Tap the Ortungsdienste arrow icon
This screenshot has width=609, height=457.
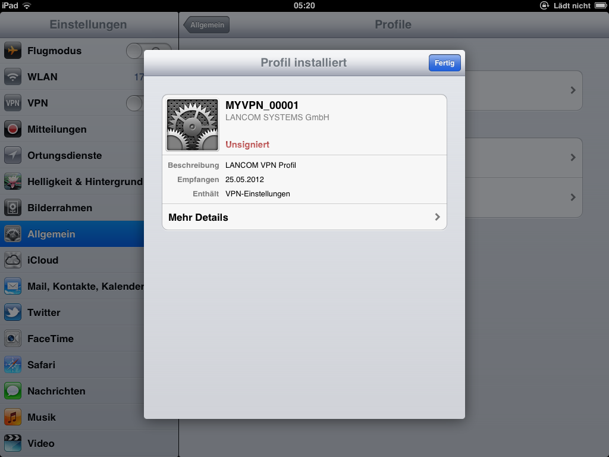(x=13, y=155)
